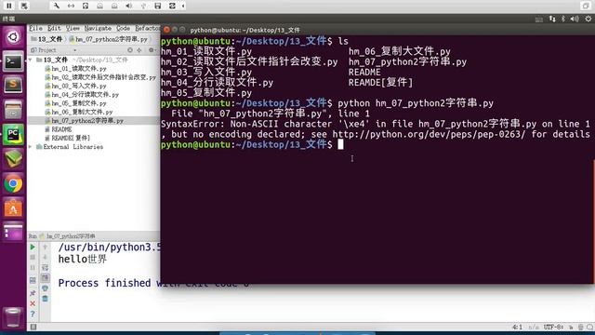Switch to PyCharm from launcher

(x=13, y=135)
